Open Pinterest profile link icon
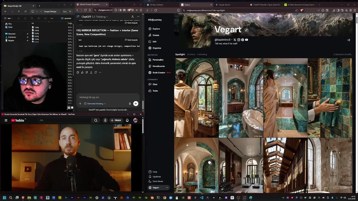The width and height of the screenshot is (358, 201). [242, 40]
